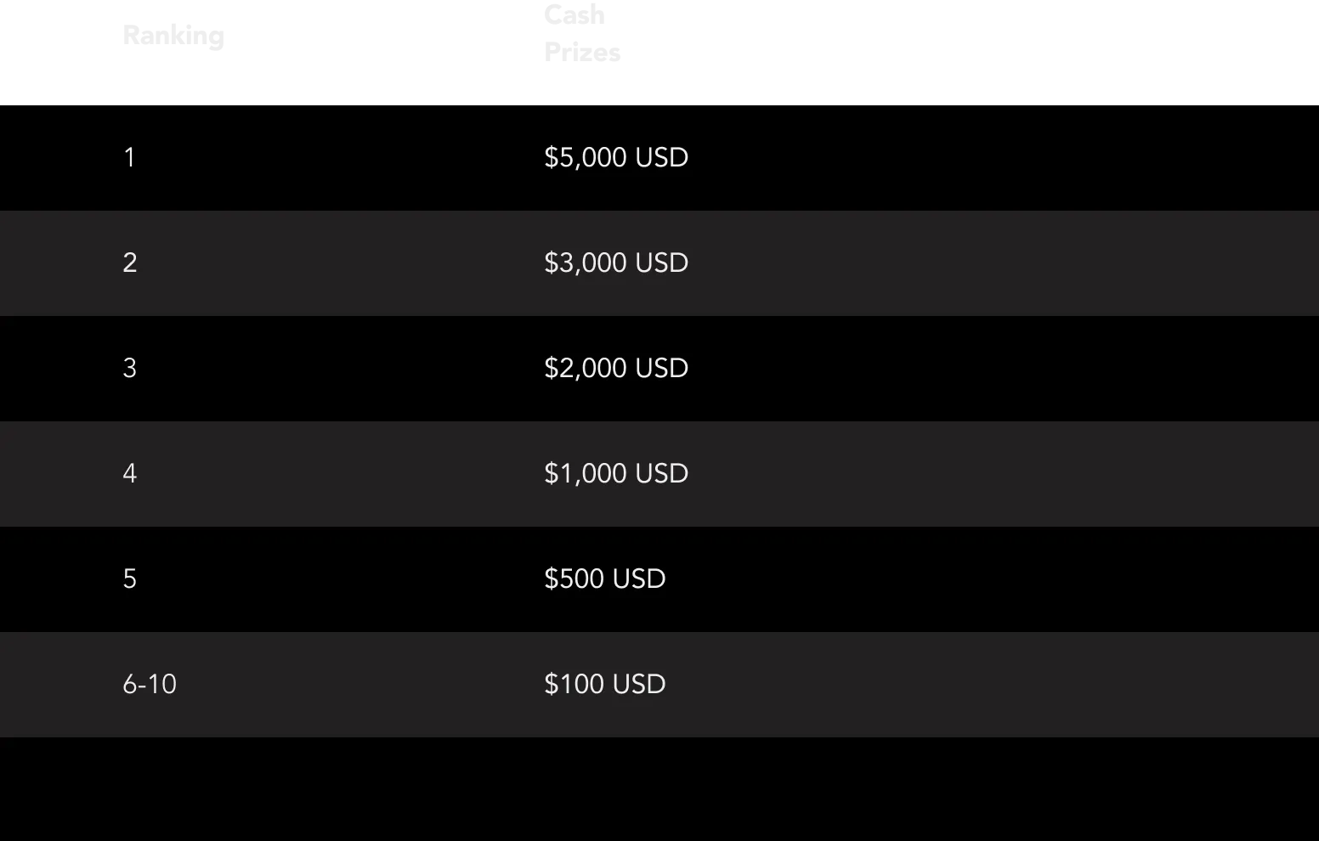
Task: Select the 6-10 ranking cell
Action: 150,684
